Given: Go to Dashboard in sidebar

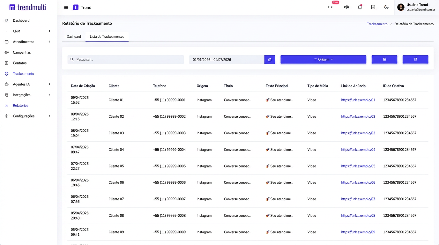Looking at the screenshot, I should tap(21, 20).
